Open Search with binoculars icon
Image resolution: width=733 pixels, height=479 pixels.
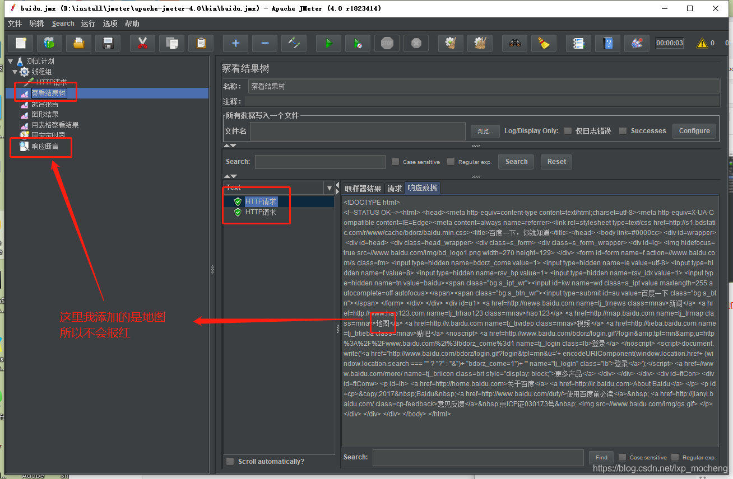[x=515, y=43]
